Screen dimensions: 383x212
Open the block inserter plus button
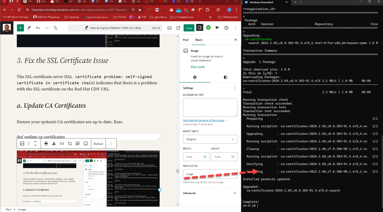pos(20,28)
